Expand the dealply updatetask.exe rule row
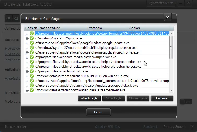The height and width of the screenshot is (132, 197). point(27,86)
